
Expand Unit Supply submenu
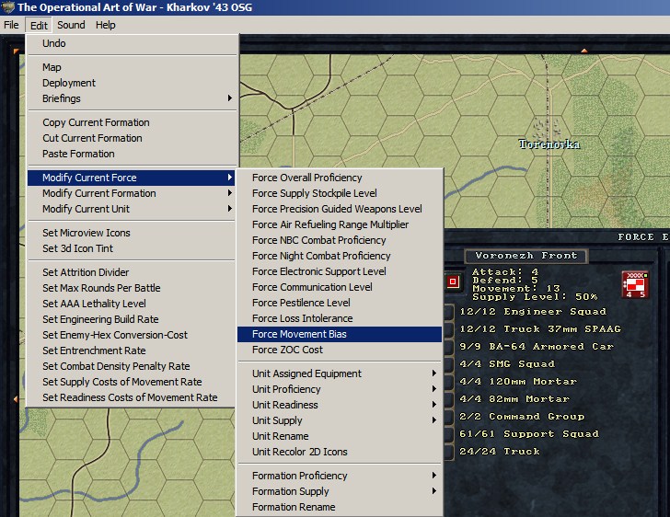pyautogui.click(x=340, y=420)
